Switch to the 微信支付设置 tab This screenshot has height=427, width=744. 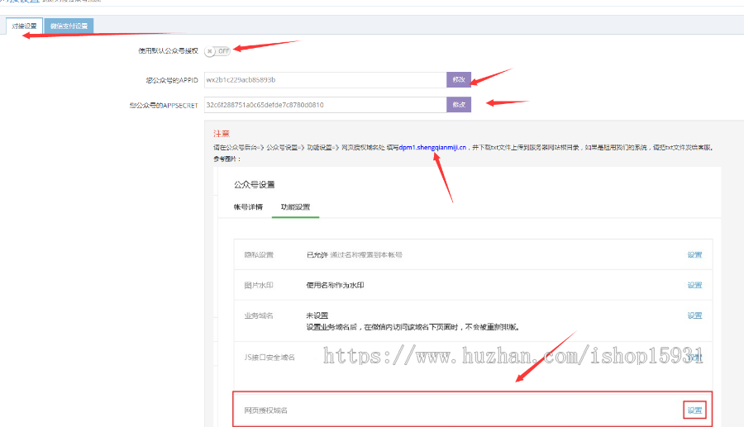[69, 26]
